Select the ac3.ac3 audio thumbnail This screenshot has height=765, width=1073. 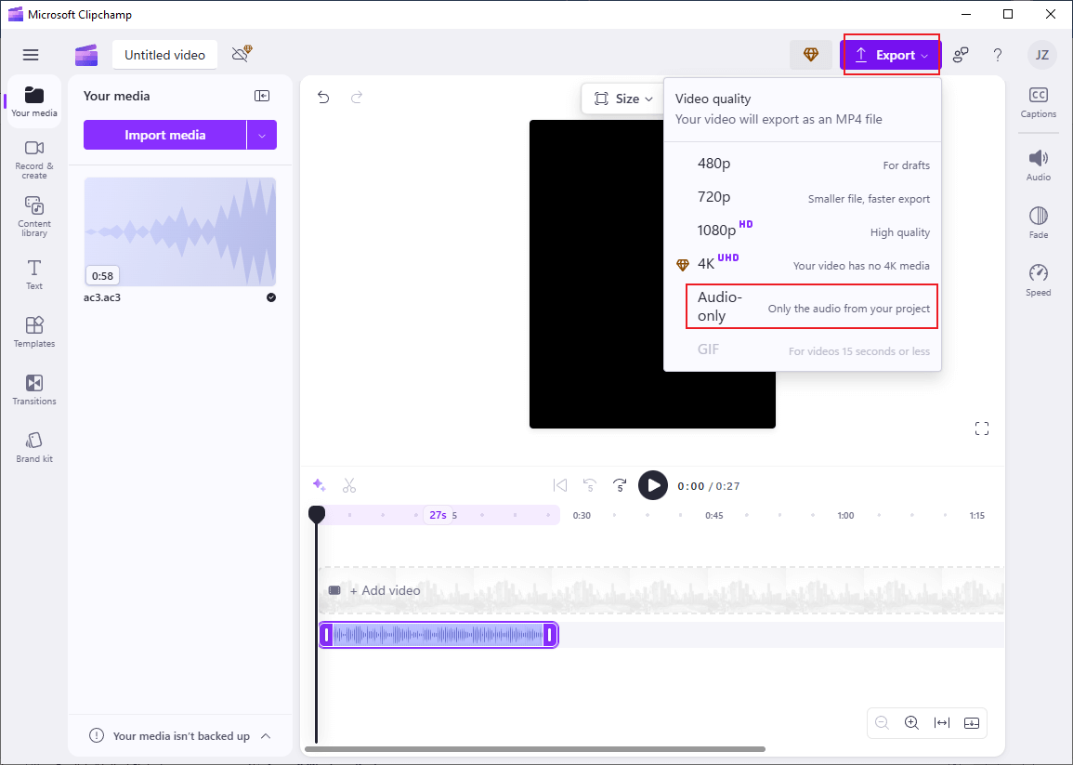pyautogui.click(x=180, y=231)
